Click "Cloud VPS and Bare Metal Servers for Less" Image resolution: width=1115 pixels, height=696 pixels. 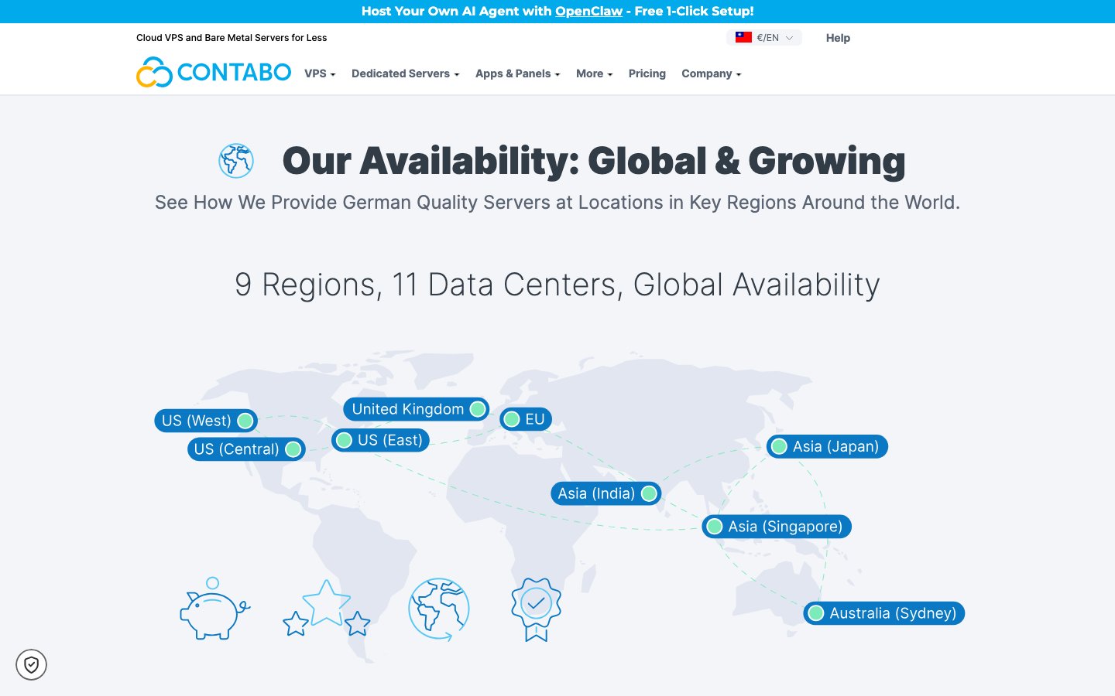(232, 38)
